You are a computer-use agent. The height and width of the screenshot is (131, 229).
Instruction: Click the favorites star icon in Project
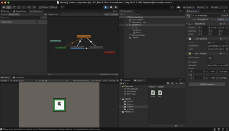pyautogui.click(x=176, y=83)
